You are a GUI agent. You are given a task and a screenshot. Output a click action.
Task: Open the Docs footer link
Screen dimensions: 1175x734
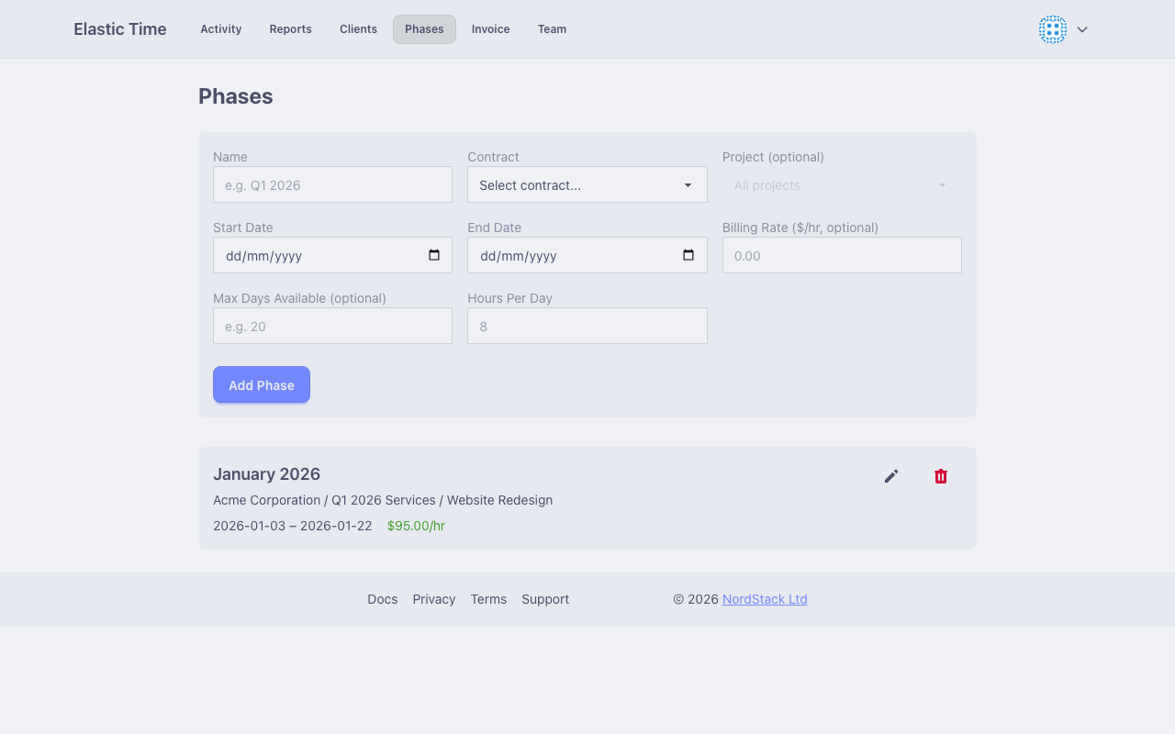coord(382,599)
